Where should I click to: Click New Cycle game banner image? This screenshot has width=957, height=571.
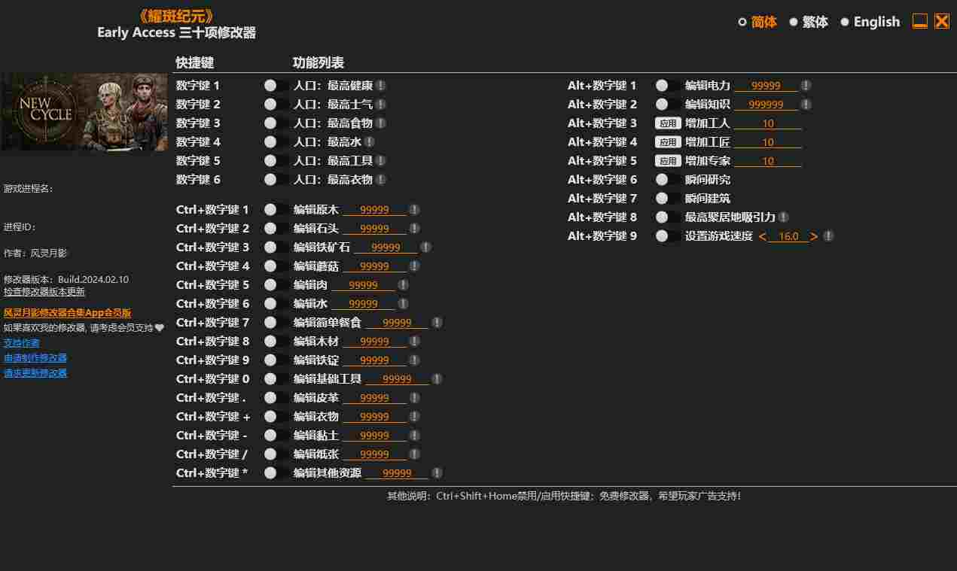coord(84,112)
